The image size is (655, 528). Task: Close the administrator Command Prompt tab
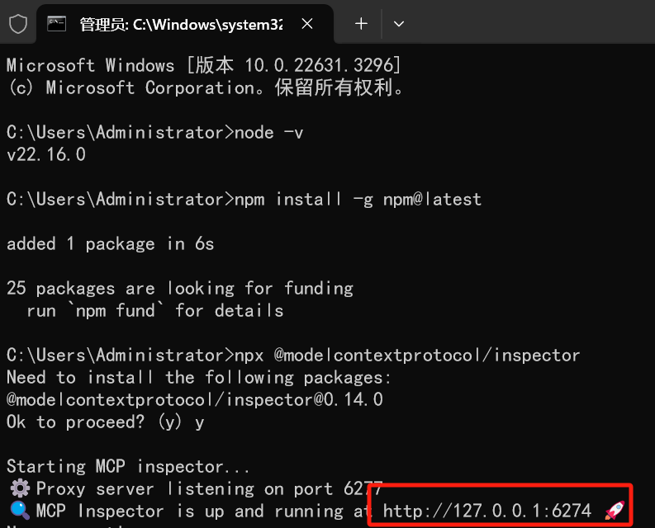point(307,24)
